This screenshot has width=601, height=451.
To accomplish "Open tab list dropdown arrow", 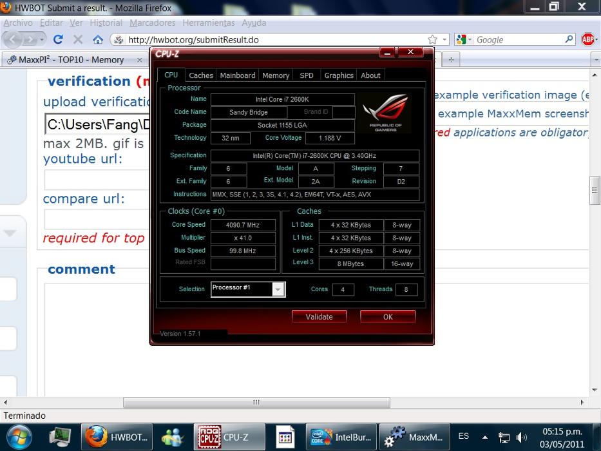I will point(596,60).
